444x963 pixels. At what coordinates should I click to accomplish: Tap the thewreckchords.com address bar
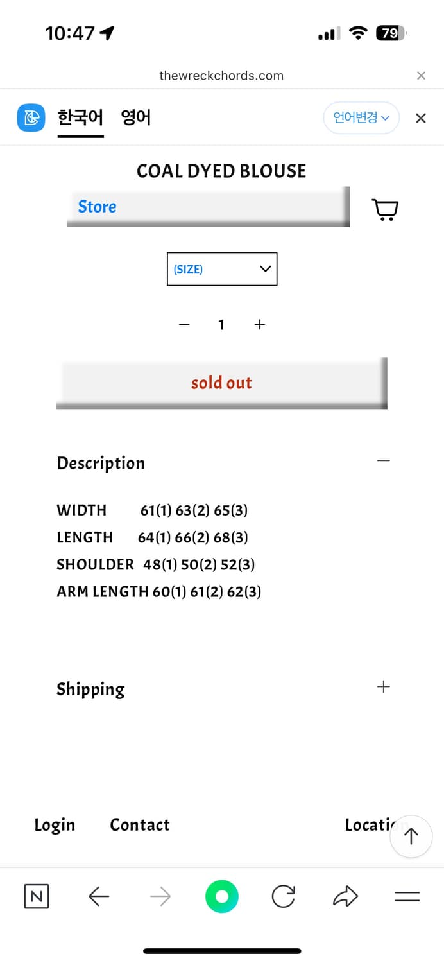(x=221, y=76)
